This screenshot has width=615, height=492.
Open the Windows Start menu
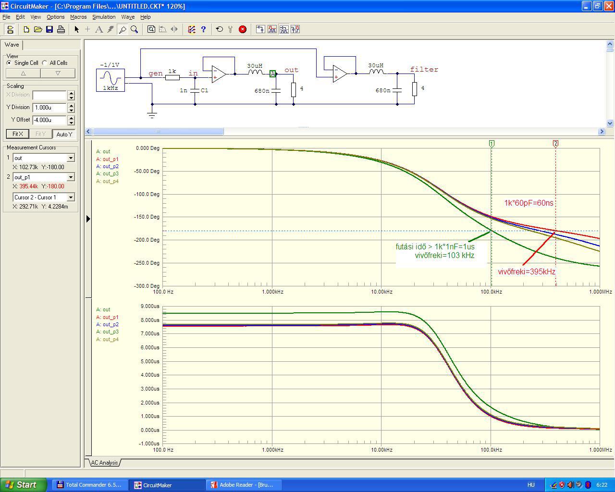tap(24, 485)
